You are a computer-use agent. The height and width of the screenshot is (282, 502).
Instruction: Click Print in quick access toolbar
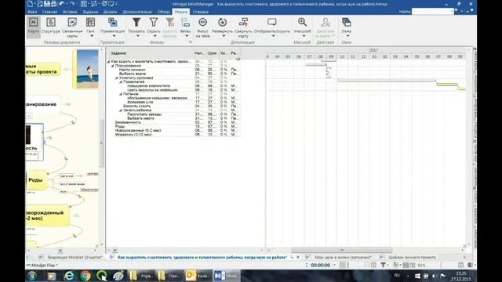54,4
